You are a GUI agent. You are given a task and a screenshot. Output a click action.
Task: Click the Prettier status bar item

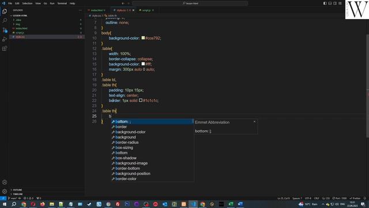tap(355, 198)
